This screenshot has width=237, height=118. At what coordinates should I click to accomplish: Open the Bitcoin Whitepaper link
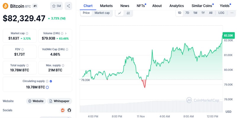(x=60, y=101)
